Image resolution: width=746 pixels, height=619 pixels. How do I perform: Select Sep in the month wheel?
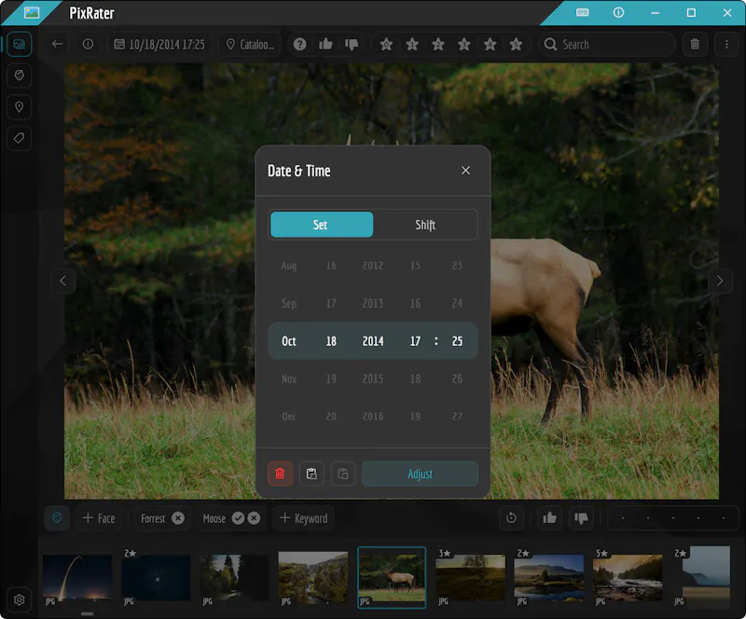(x=289, y=304)
